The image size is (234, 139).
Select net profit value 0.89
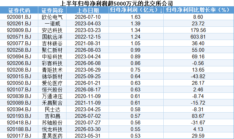point(135,56)
